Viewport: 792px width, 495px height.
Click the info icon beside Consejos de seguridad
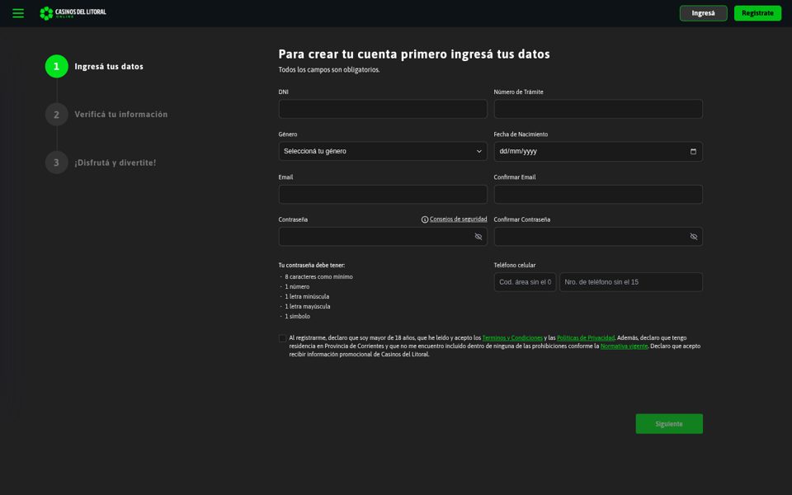(425, 219)
